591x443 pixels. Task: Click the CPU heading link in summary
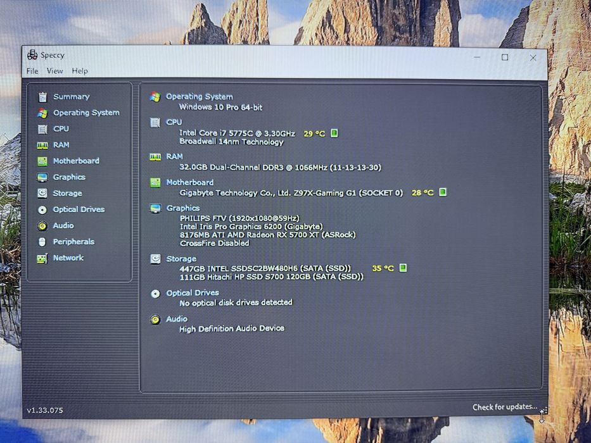(x=174, y=122)
